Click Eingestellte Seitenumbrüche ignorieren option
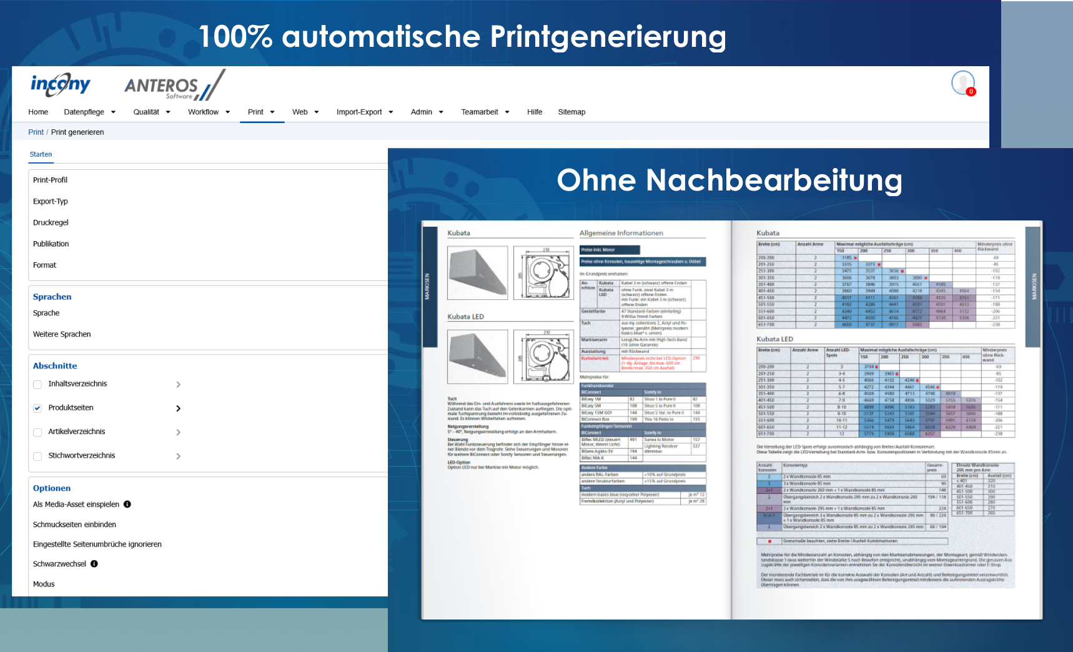This screenshot has height=652, width=1073. click(97, 544)
